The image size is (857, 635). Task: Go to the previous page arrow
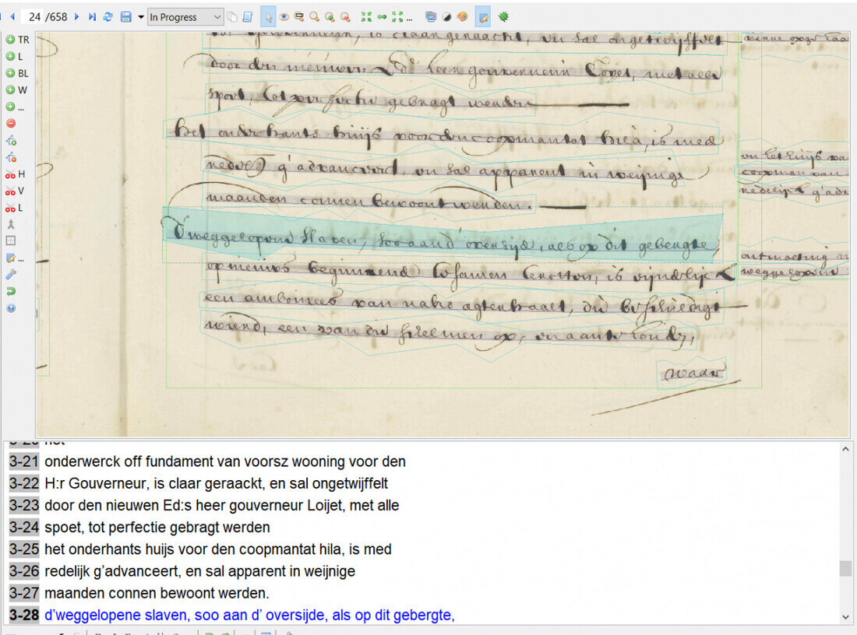(x=12, y=17)
